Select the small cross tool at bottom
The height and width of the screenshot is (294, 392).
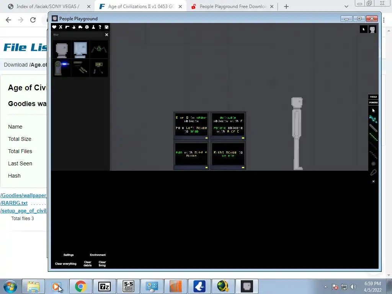374,181
